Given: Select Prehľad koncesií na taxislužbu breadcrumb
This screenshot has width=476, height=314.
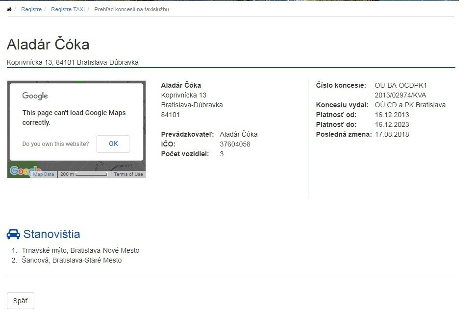Looking at the screenshot, I should pos(131,9).
